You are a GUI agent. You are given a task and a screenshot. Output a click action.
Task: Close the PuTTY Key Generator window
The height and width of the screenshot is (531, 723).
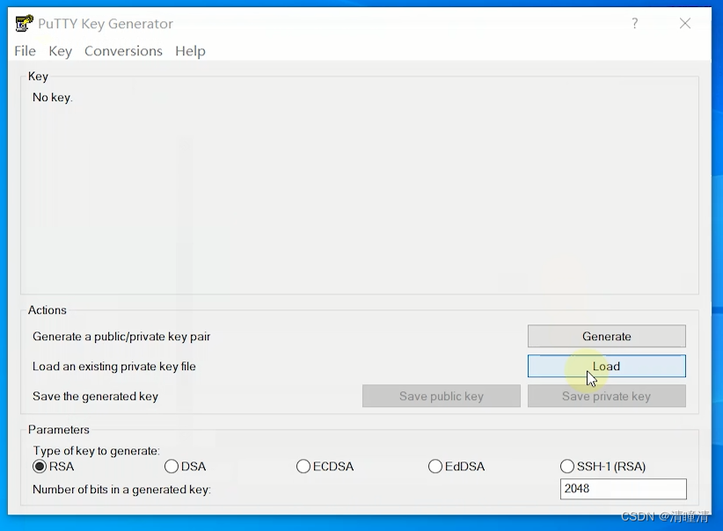684,23
